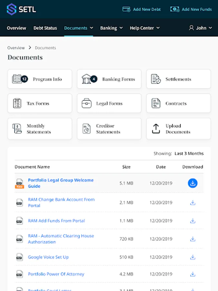Click the 12 badge on Program Info
The width and height of the screenshot is (218, 291).
25,79
